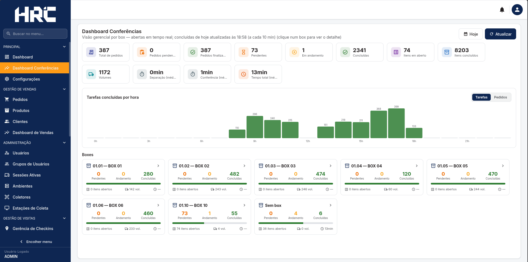528x262 pixels.
Task: Open Ambientes from the sidebar
Action: tap(35, 186)
